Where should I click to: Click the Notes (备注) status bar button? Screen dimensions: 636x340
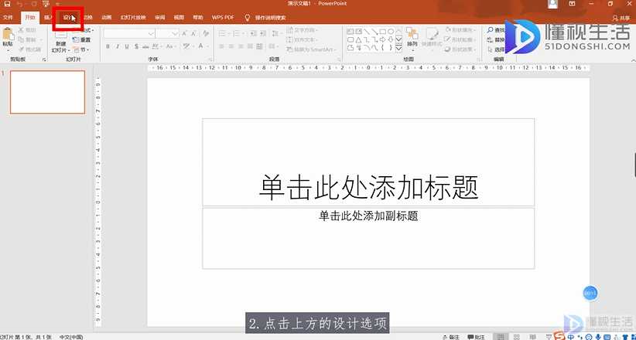click(x=451, y=337)
